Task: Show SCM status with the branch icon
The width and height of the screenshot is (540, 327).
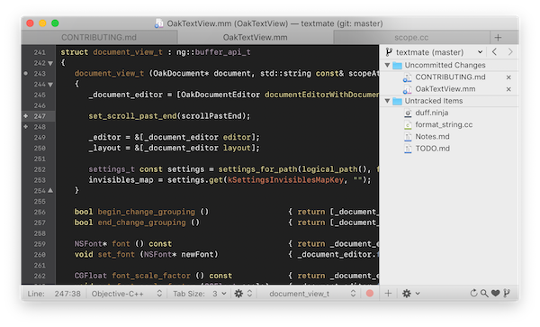Action: (x=507, y=294)
